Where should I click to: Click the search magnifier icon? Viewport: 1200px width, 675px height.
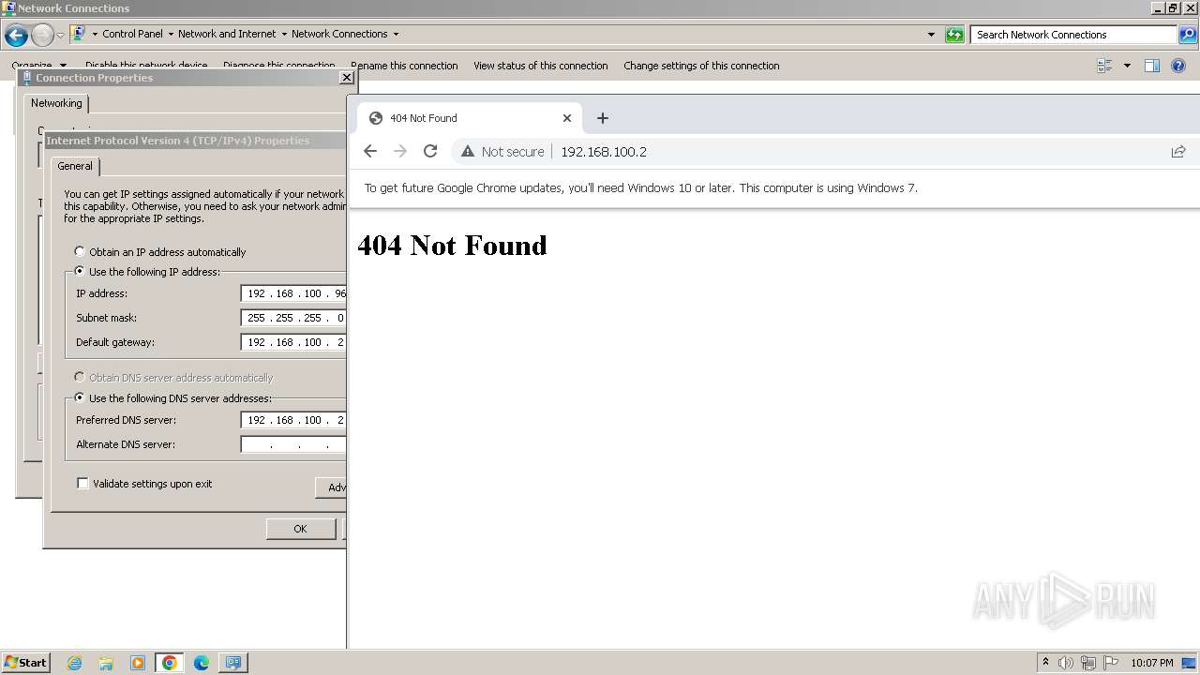point(1188,35)
